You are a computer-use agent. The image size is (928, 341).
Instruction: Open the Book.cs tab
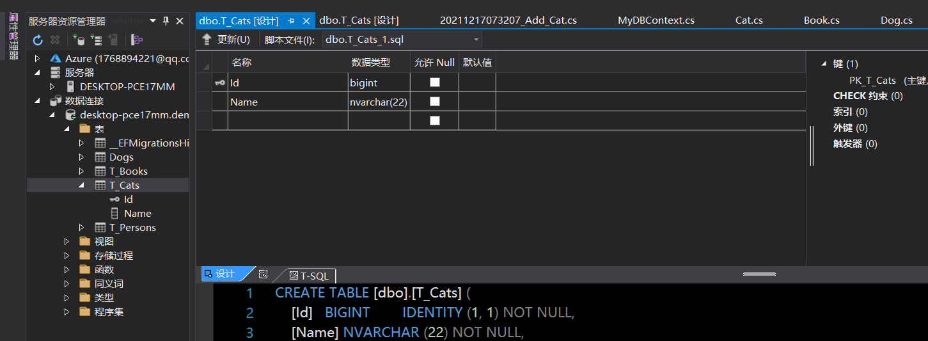click(x=822, y=20)
